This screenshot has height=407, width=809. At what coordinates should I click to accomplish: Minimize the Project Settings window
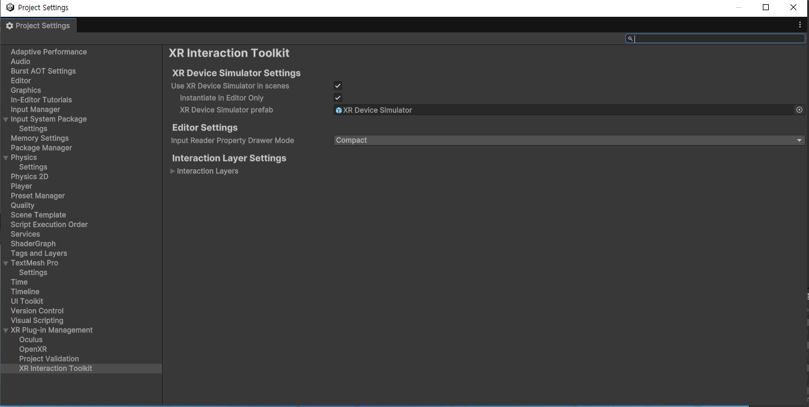tap(738, 8)
